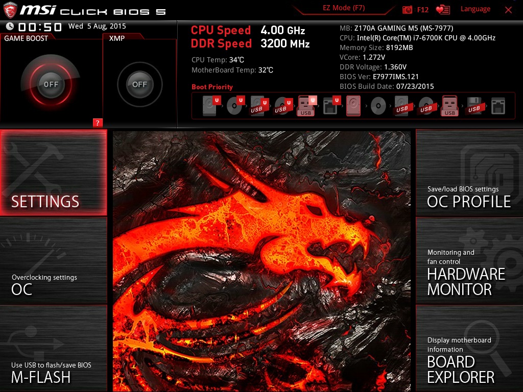
Task: Toggle the XMP OFF button
Action: (139, 84)
